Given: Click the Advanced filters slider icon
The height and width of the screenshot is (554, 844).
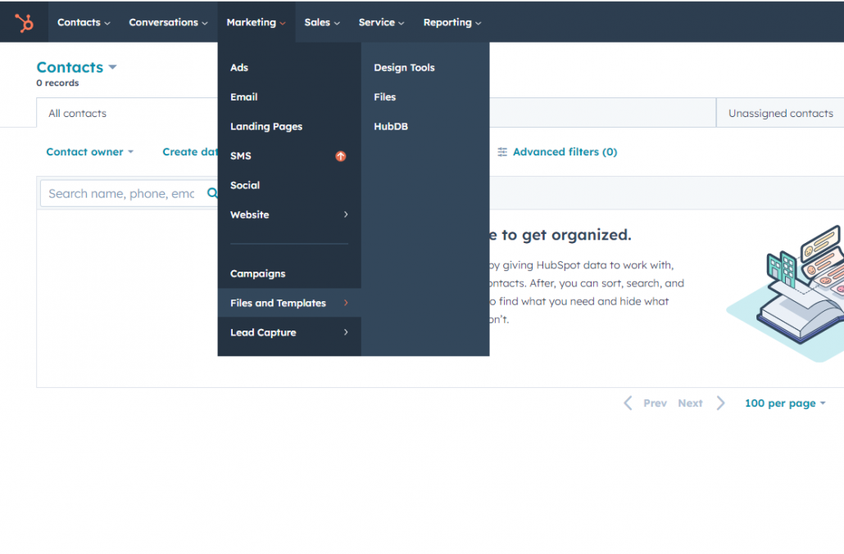Looking at the screenshot, I should [x=502, y=152].
